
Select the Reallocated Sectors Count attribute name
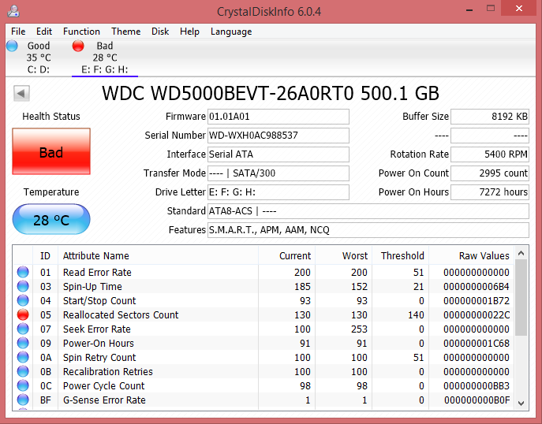121,315
